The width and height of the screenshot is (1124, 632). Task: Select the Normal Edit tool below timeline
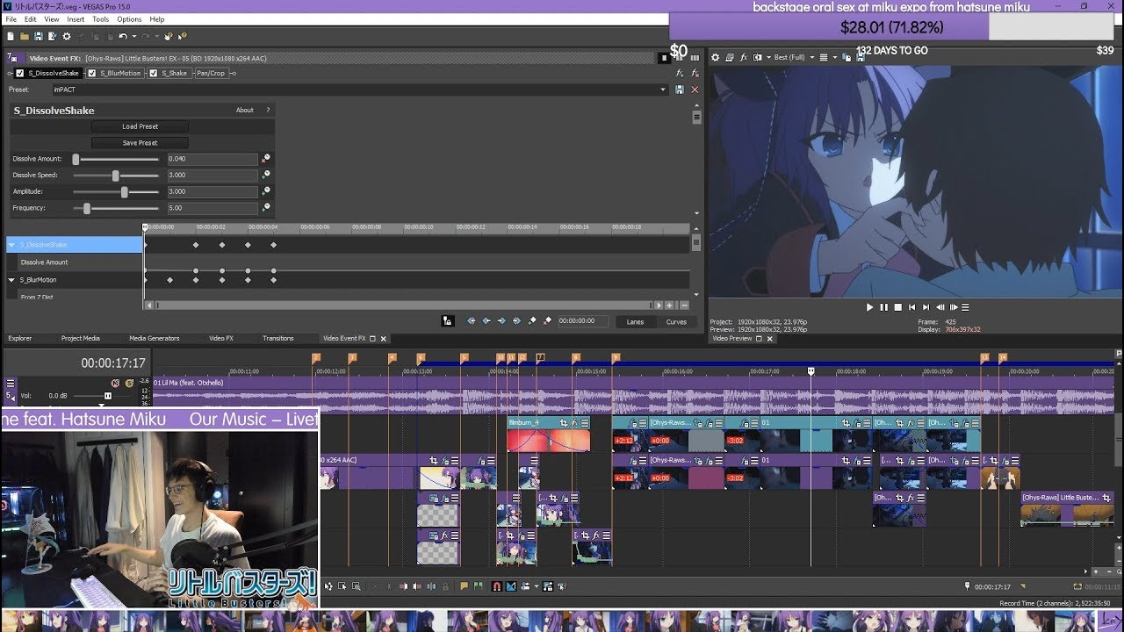pyautogui.click(x=328, y=586)
